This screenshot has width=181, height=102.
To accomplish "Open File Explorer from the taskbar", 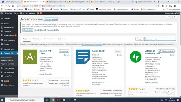I will coord(64,100).
